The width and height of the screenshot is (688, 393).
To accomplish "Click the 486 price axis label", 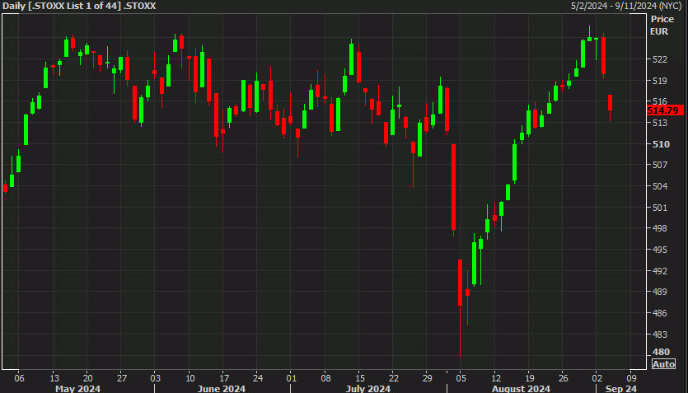I will 660,313.
